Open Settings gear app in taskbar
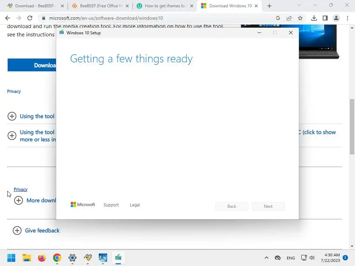 click(72, 258)
